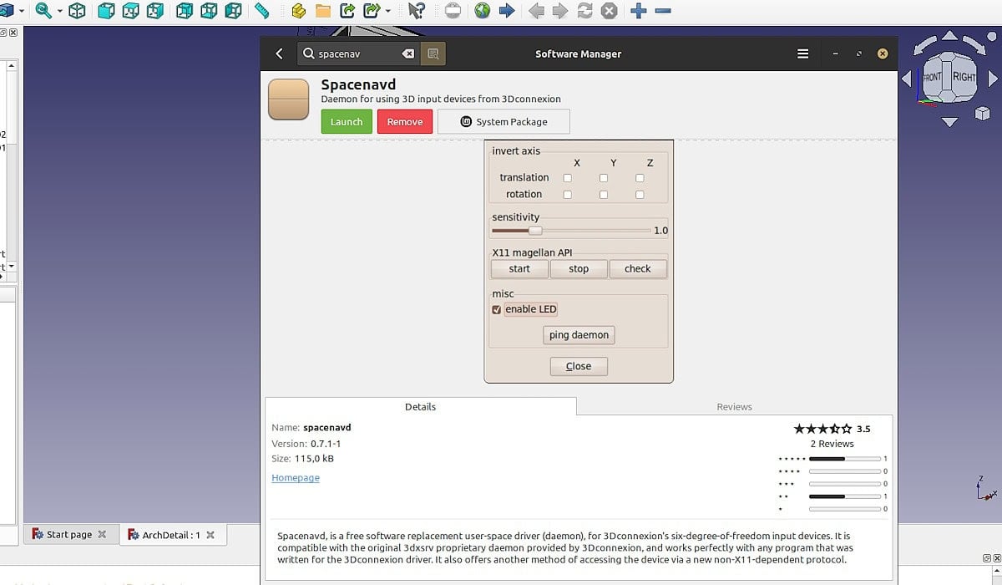
Task: Click the stop button under X11 magellan API
Action: click(579, 269)
